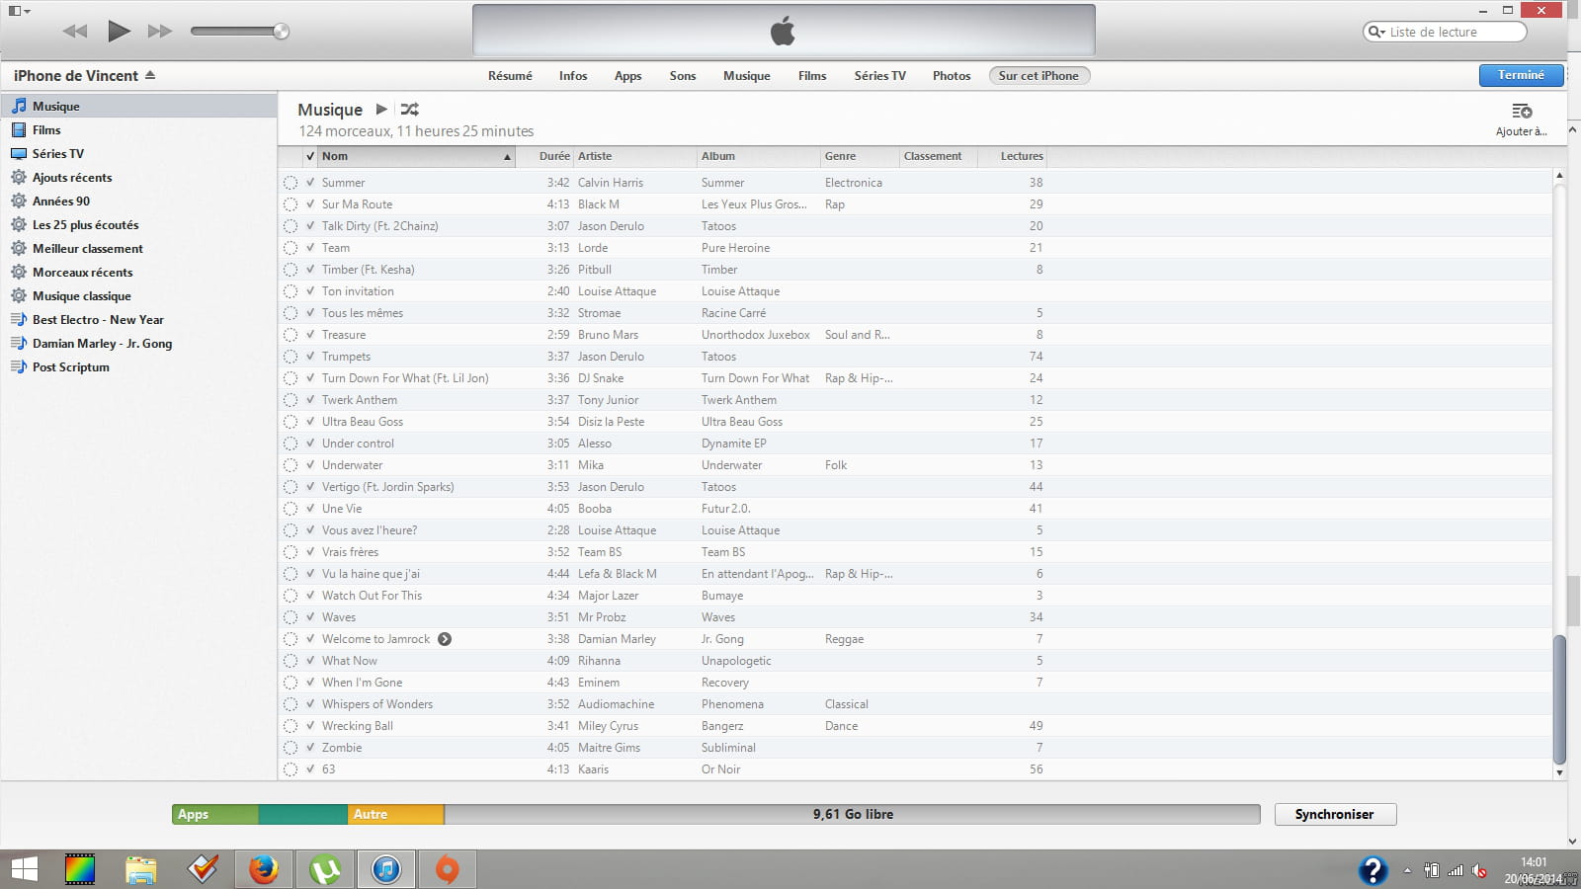Toggle the header checkbox for all songs
Image resolution: width=1581 pixels, height=889 pixels.
click(310, 156)
